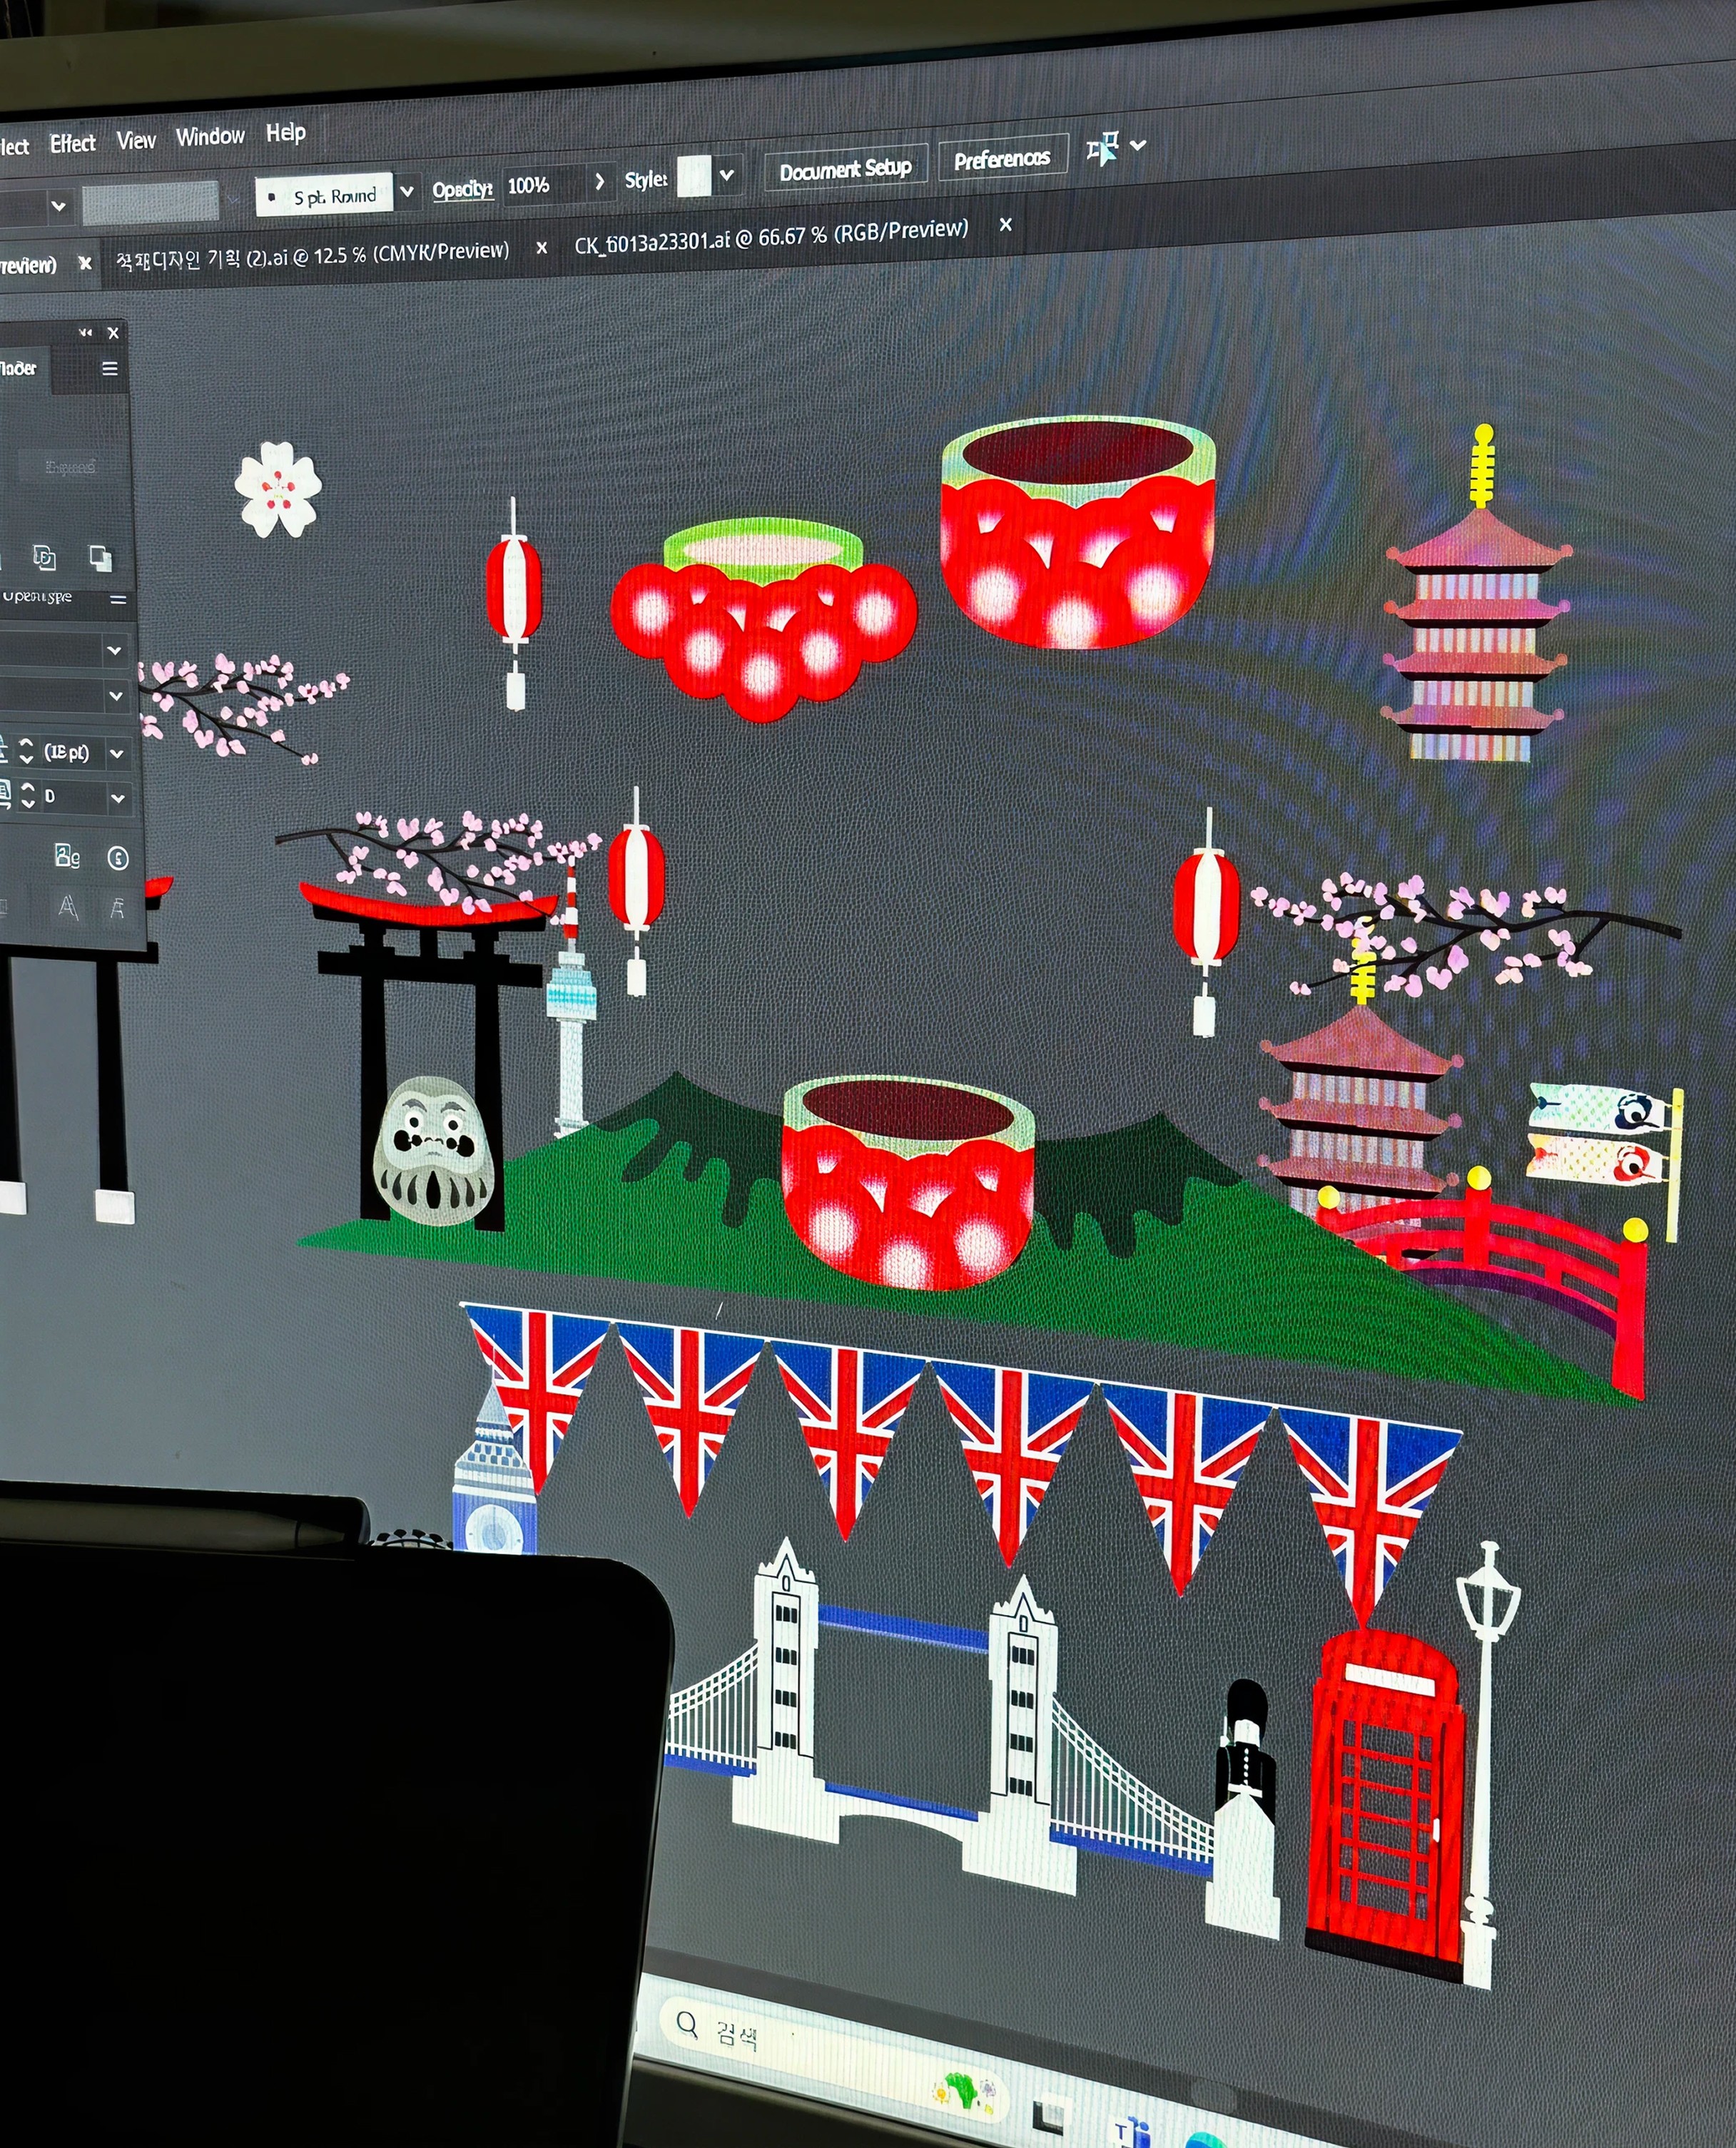Select the grey daruma doll illustration
Image resolution: width=1736 pixels, height=2148 pixels.
pyautogui.click(x=433, y=1151)
